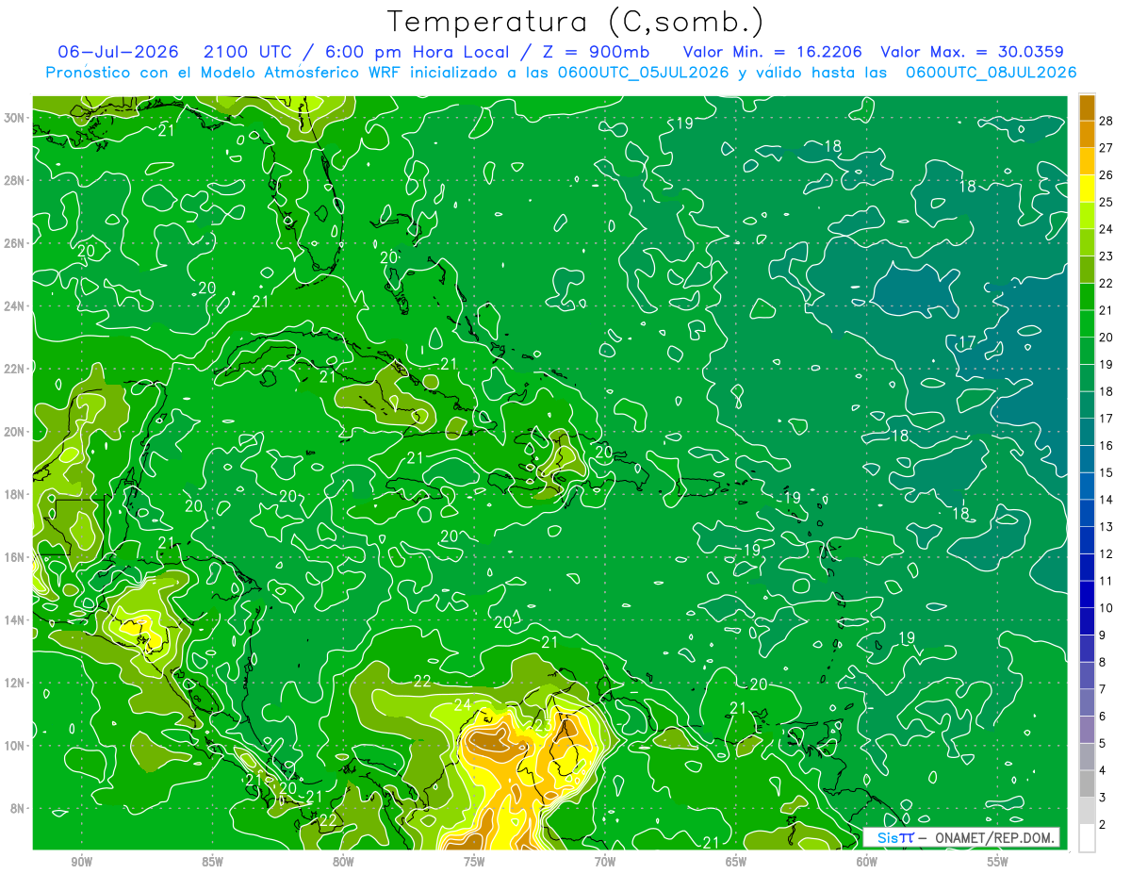Viewport: 1131px width, 874px height.
Task: Click the "30N" latitude label
Action: click(15, 118)
